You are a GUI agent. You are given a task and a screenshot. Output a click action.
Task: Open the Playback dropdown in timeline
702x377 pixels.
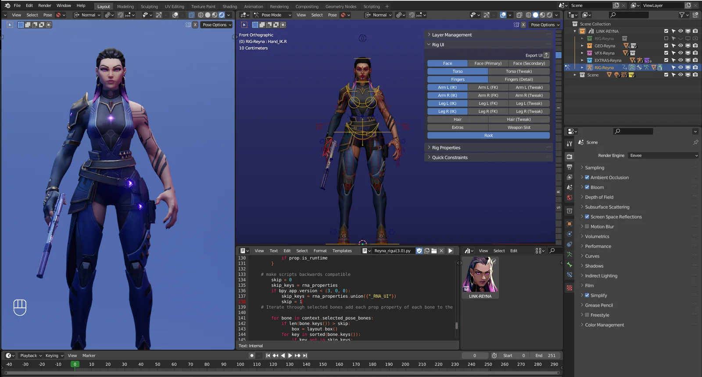pos(31,356)
